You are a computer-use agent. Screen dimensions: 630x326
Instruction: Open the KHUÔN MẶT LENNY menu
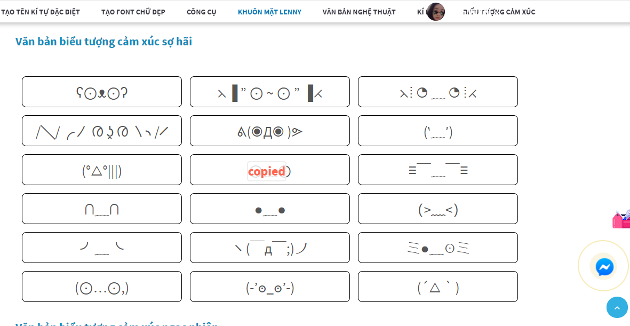269,12
